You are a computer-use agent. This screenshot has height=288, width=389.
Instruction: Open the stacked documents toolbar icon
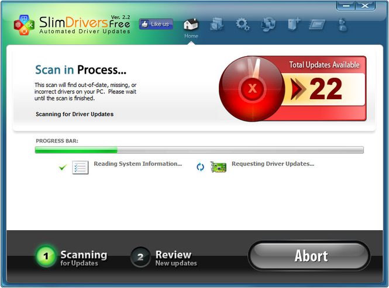pos(216,24)
